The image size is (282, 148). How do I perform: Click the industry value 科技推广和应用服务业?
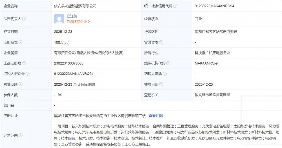click(212, 53)
